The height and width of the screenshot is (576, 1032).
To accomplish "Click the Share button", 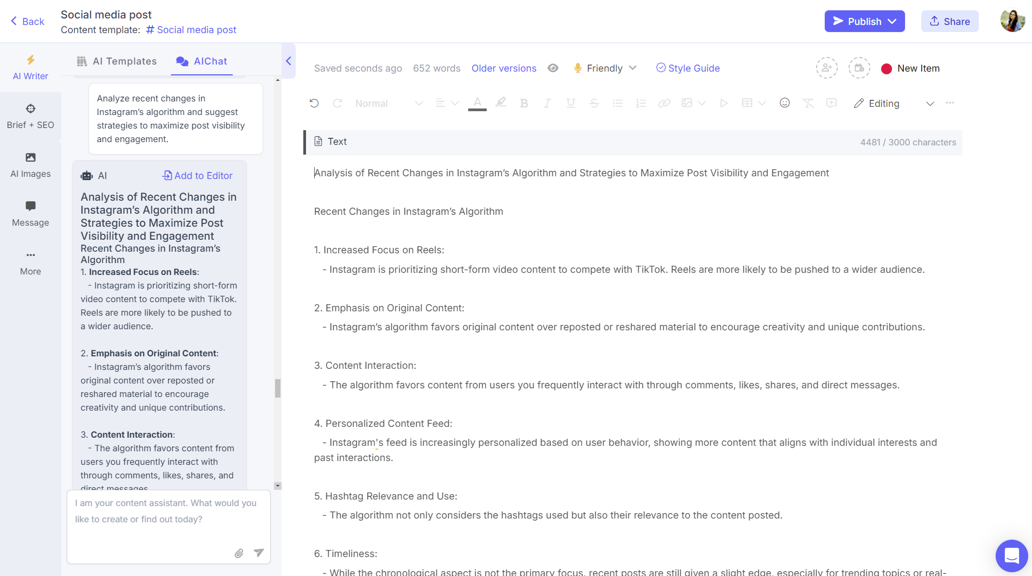I will point(950,21).
